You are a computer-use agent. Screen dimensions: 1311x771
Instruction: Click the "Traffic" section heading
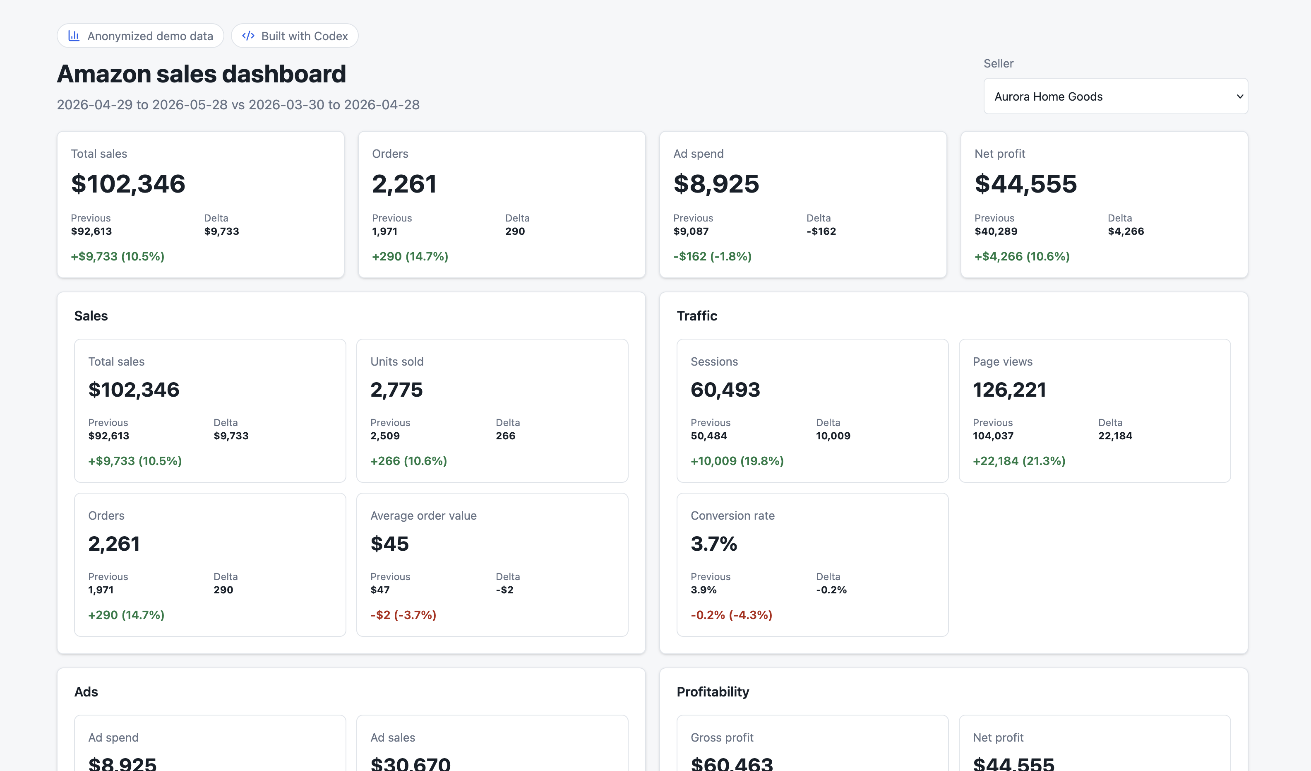pos(696,316)
